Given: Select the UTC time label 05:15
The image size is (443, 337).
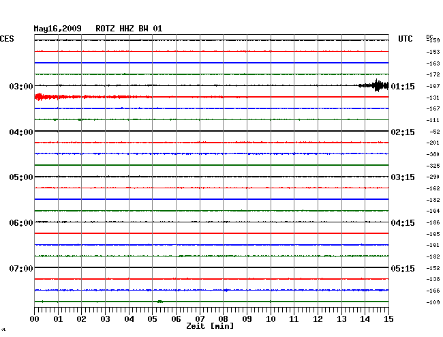Looking at the screenshot, I should (403, 268).
